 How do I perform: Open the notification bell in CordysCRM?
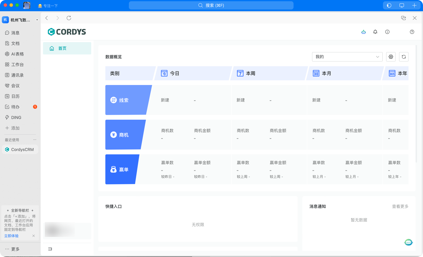(375, 32)
